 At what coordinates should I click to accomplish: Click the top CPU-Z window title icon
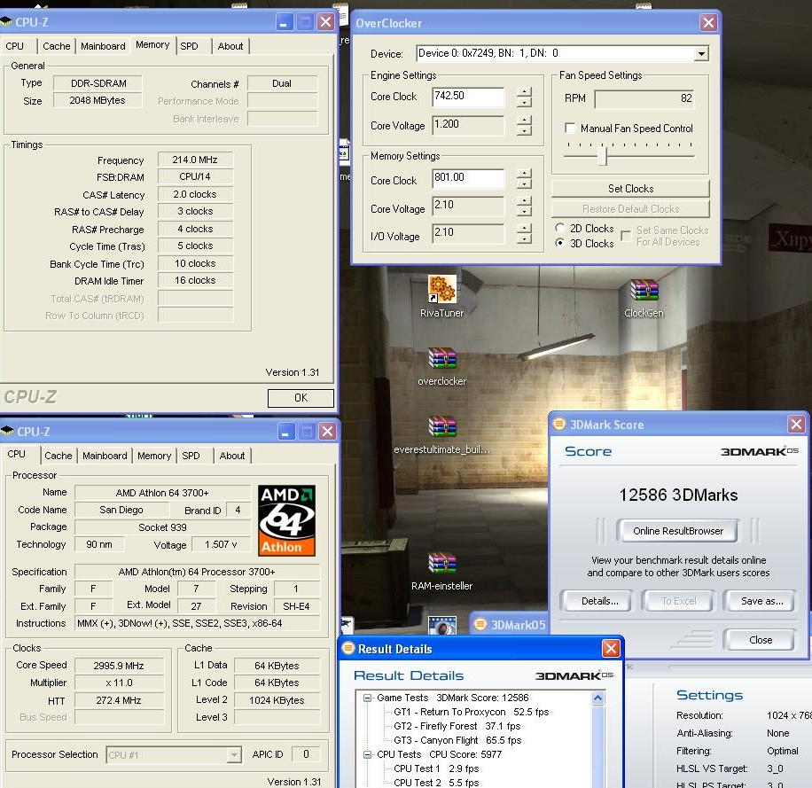coord(6,22)
